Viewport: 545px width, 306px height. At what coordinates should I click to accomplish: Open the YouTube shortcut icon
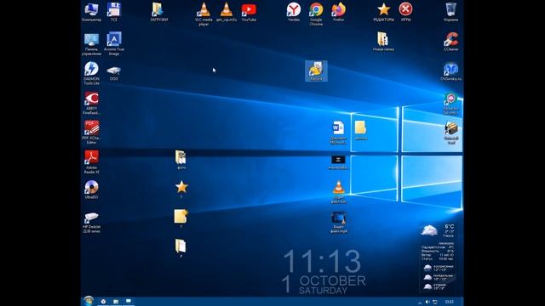click(x=249, y=12)
